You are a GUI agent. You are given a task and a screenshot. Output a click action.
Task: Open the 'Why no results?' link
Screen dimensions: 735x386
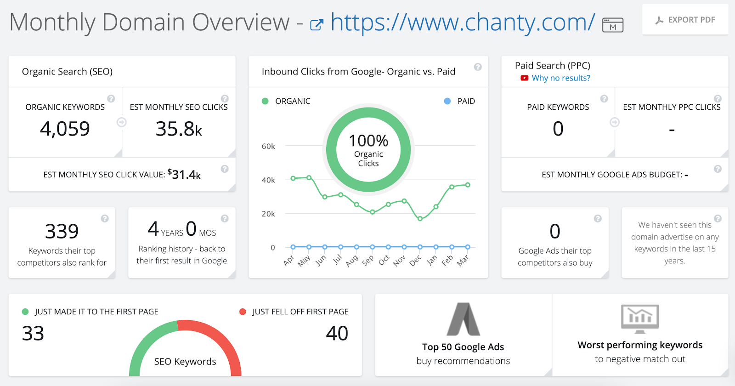pyautogui.click(x=561, y=78)
